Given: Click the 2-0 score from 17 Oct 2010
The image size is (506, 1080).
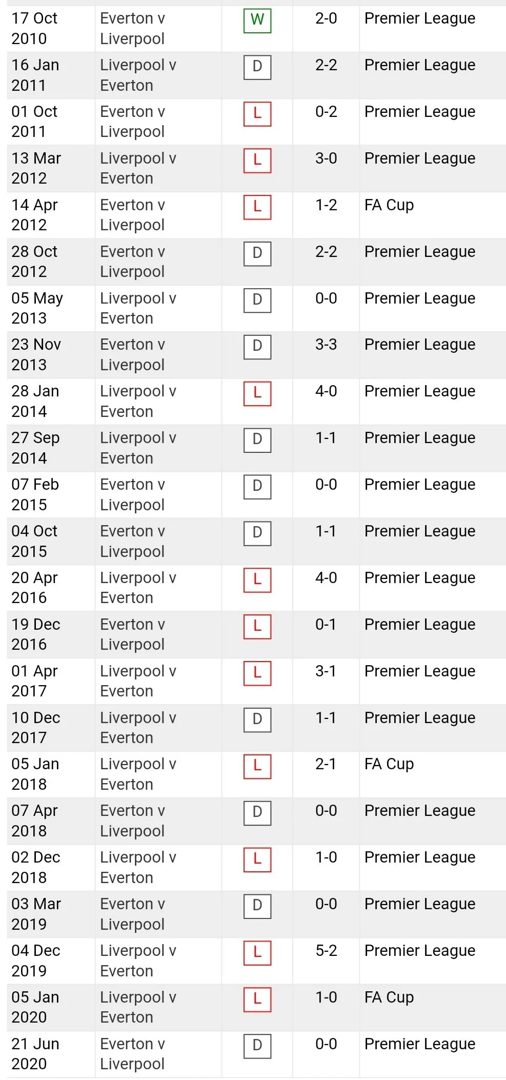Looking at the screenshot, I should pyautogui.click(x=326, y=18).
